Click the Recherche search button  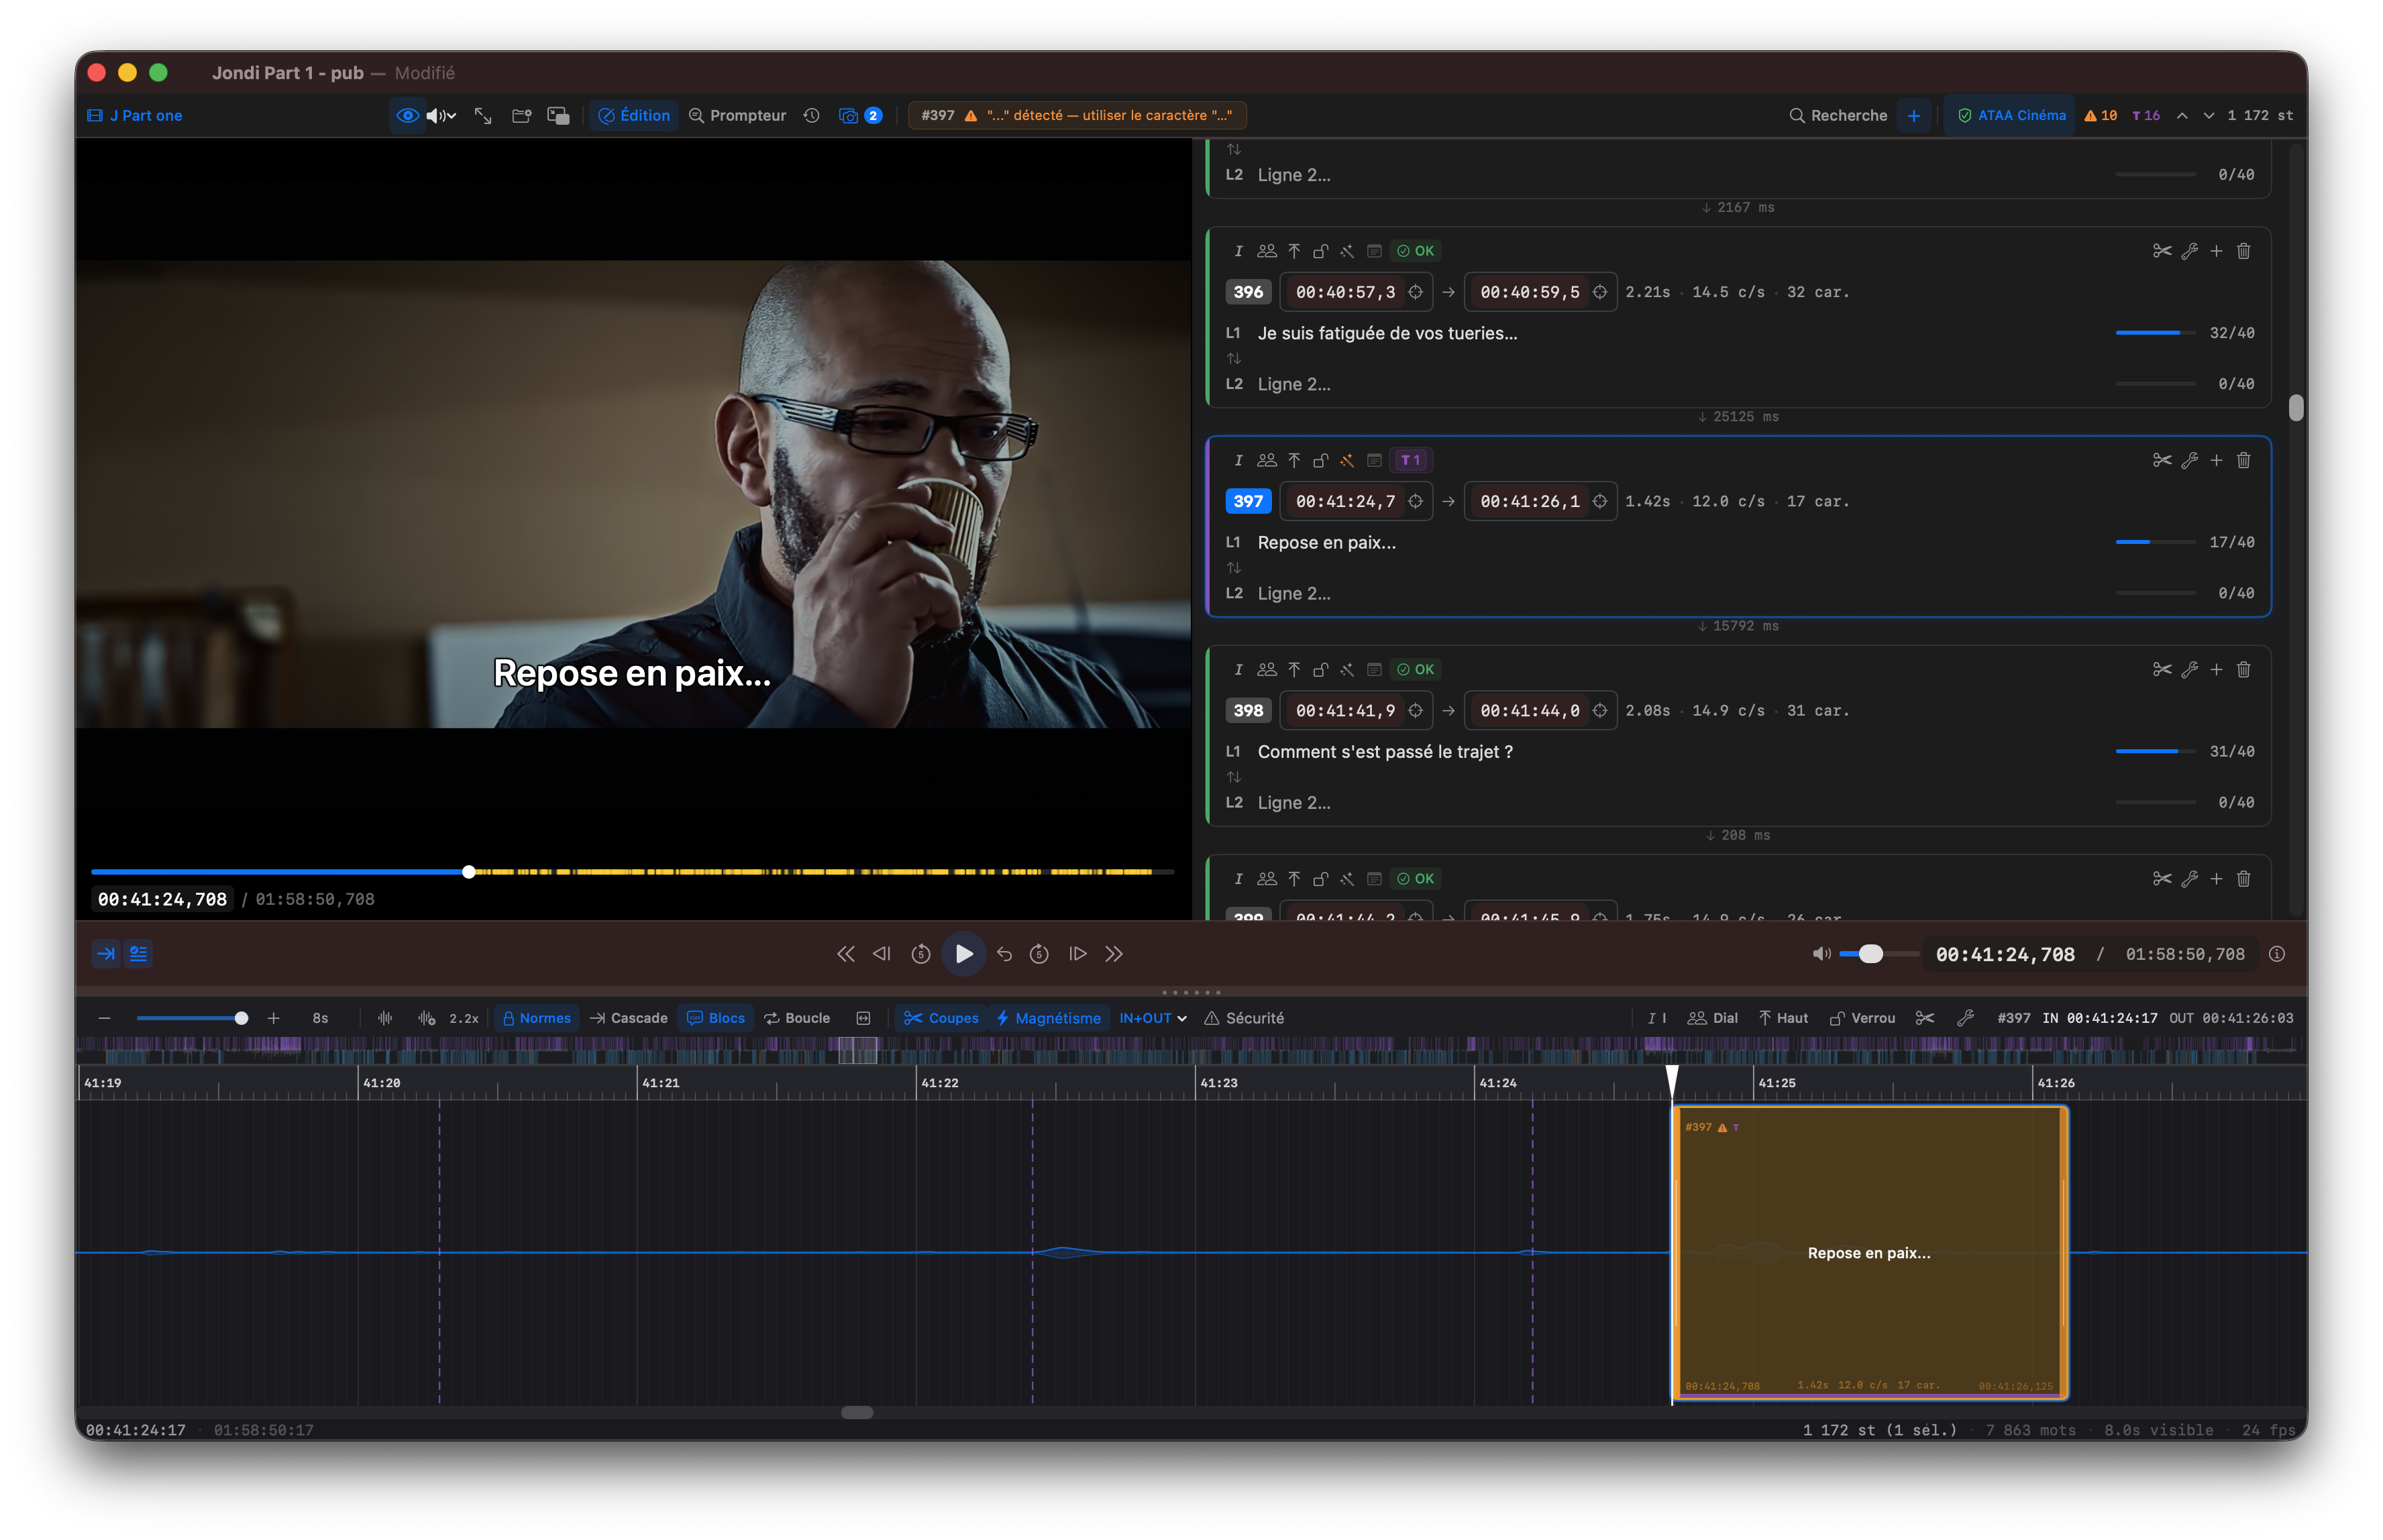[1838, 116]
